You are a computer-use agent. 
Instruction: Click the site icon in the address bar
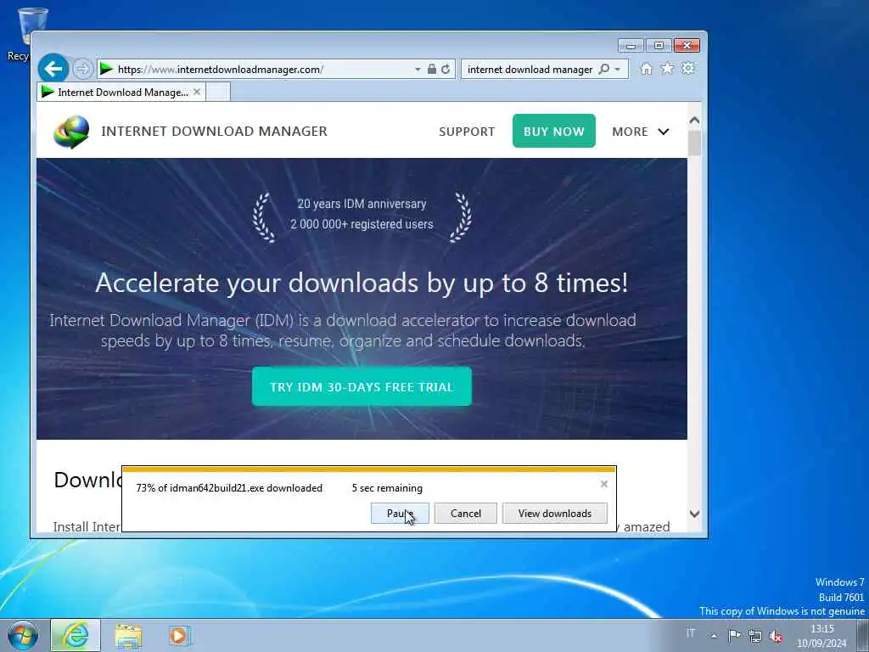(x=107, y=70)
